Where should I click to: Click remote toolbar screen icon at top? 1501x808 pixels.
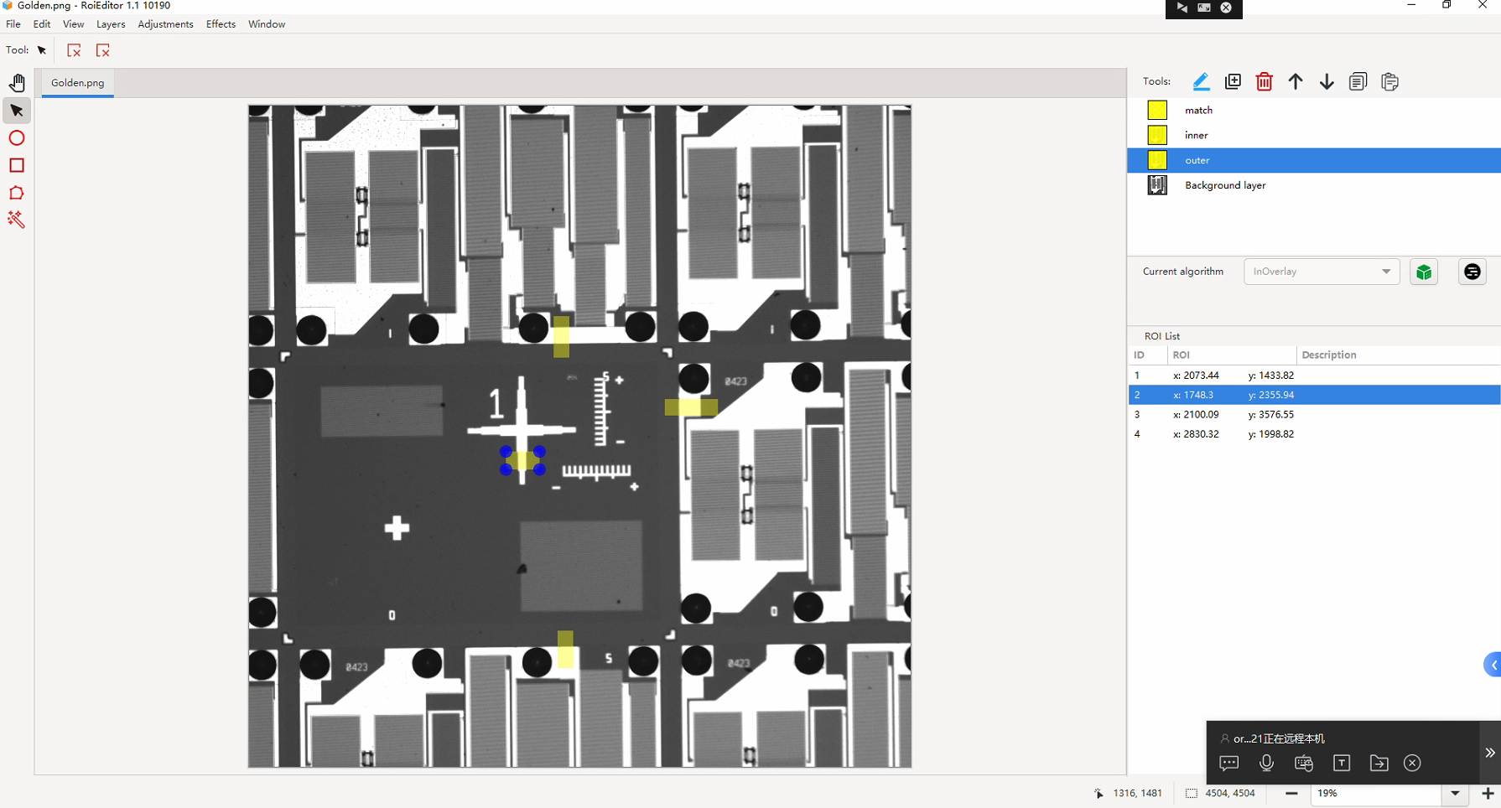pyautogui.click(x=1204, y=8)
